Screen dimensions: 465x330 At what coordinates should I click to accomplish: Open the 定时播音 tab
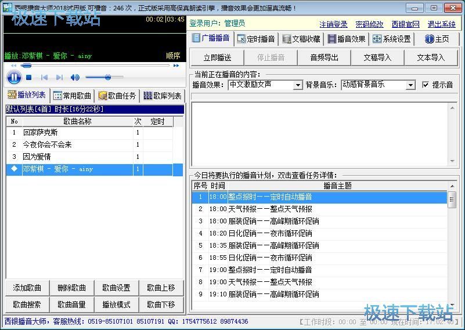(255, 39)
